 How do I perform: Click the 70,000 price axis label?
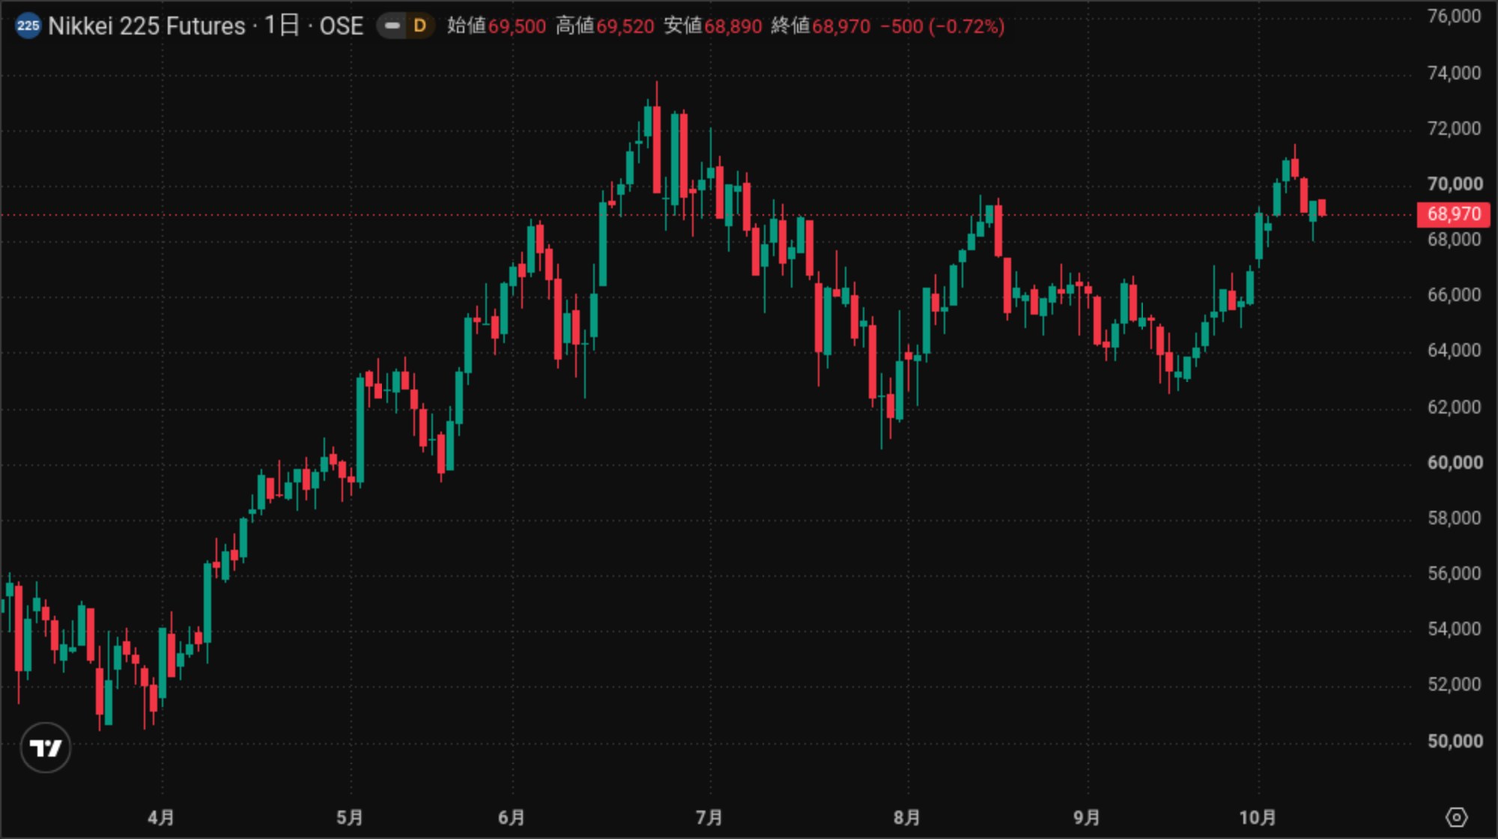coord(1455,184)
